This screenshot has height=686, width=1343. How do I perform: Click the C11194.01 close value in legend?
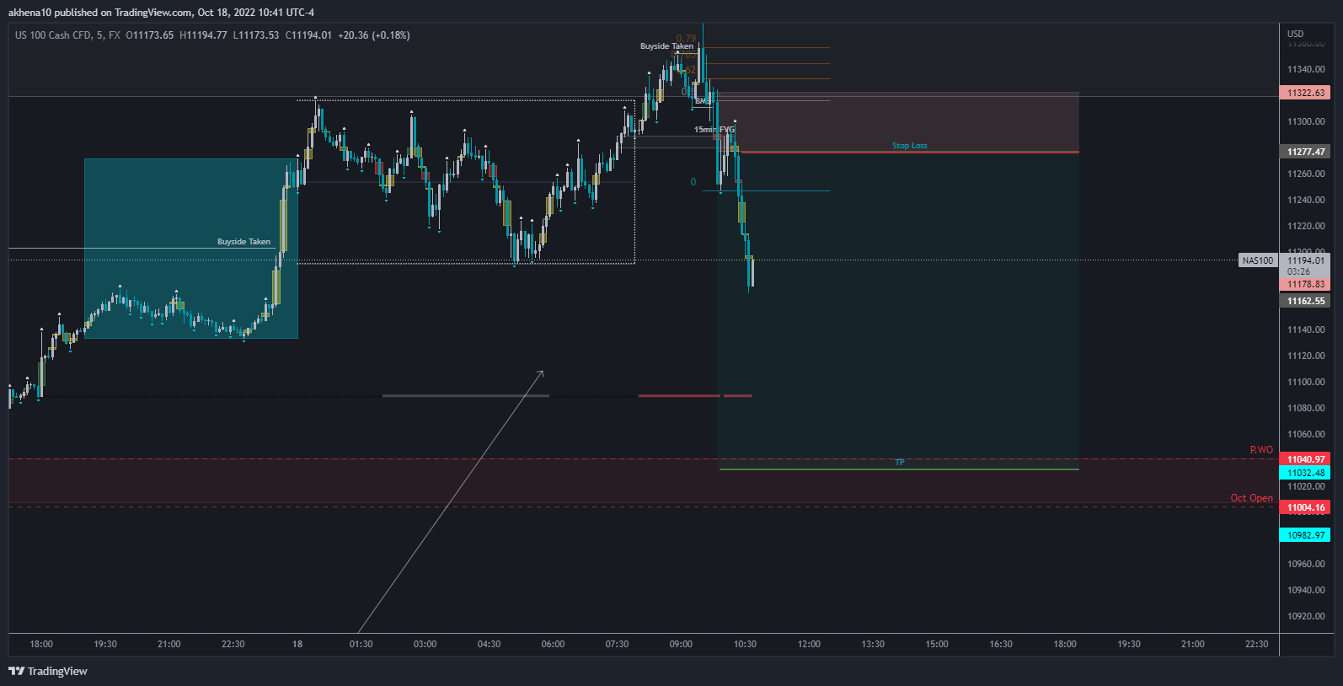click(x=308, y=35)
